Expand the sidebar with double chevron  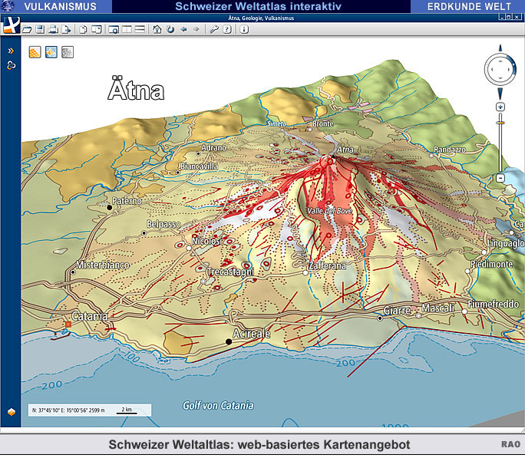tap(11, 51)
